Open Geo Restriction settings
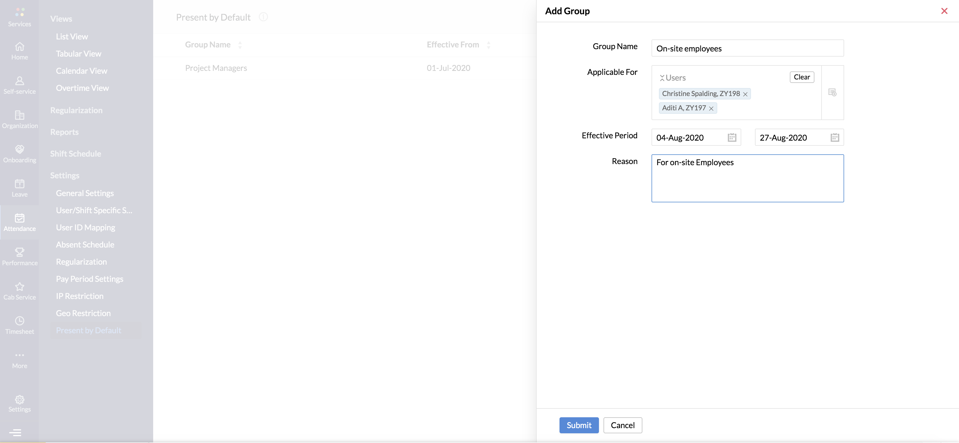 83,313
